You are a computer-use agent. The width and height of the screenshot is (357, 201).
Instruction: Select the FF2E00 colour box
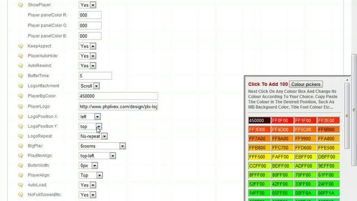point(329,121)
